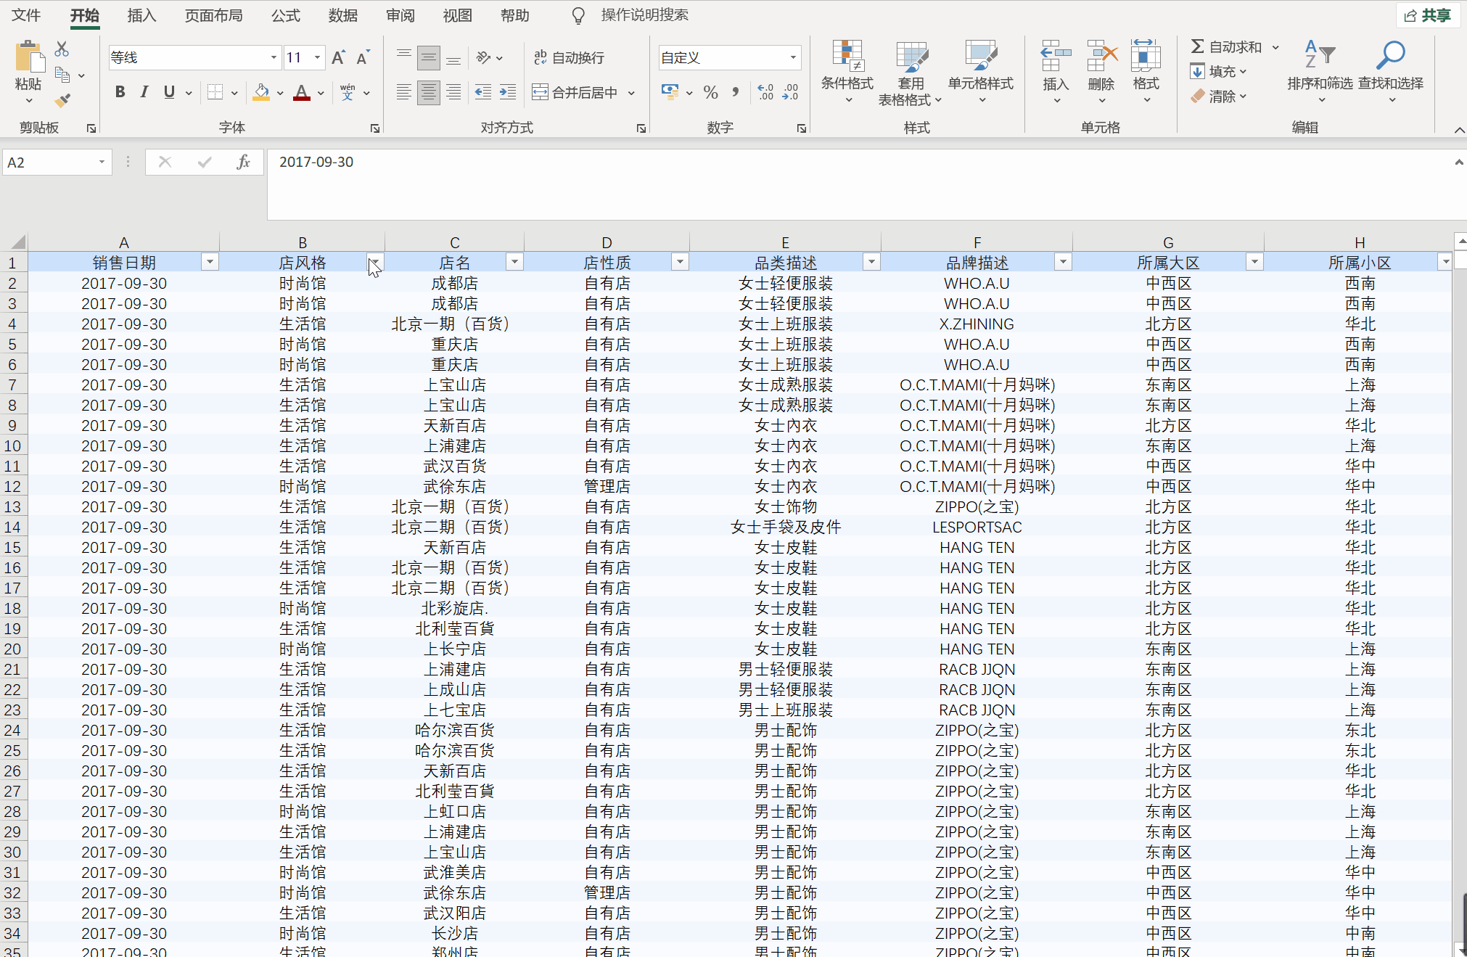Collapse the ribbon with the arrow
The image size is (1467, 957).
tap(1458, 129)
